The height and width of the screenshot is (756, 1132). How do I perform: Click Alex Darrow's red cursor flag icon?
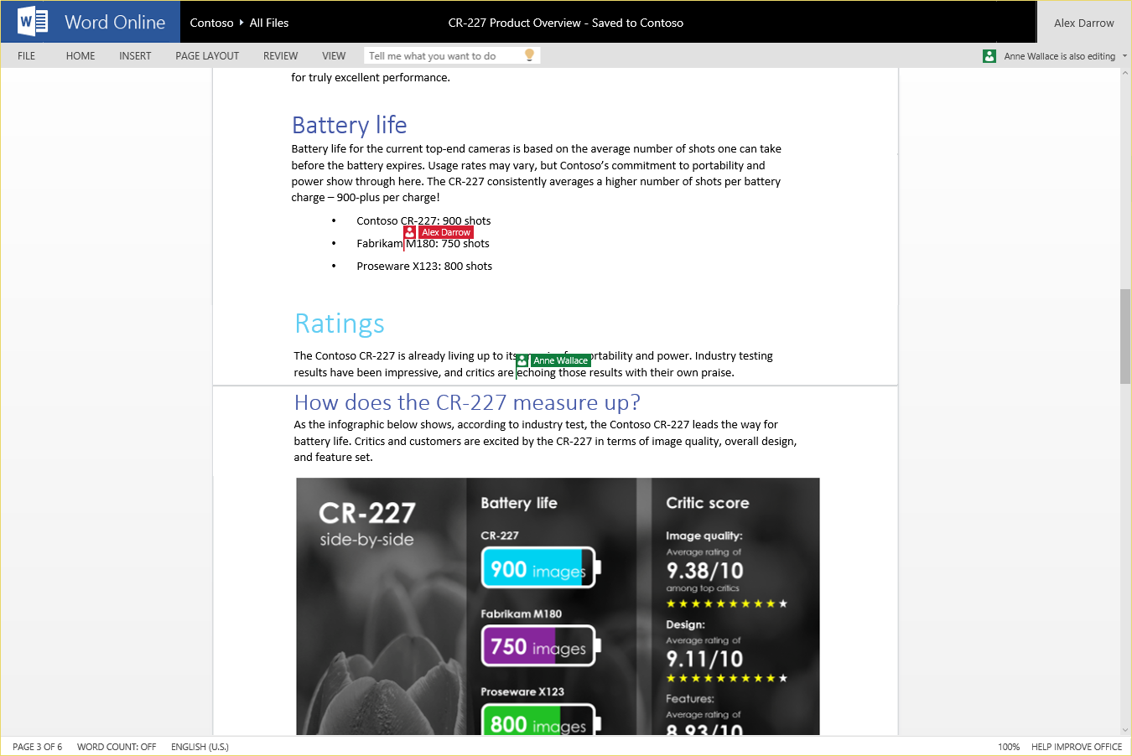pyautogui.click(x=409, y=232)
